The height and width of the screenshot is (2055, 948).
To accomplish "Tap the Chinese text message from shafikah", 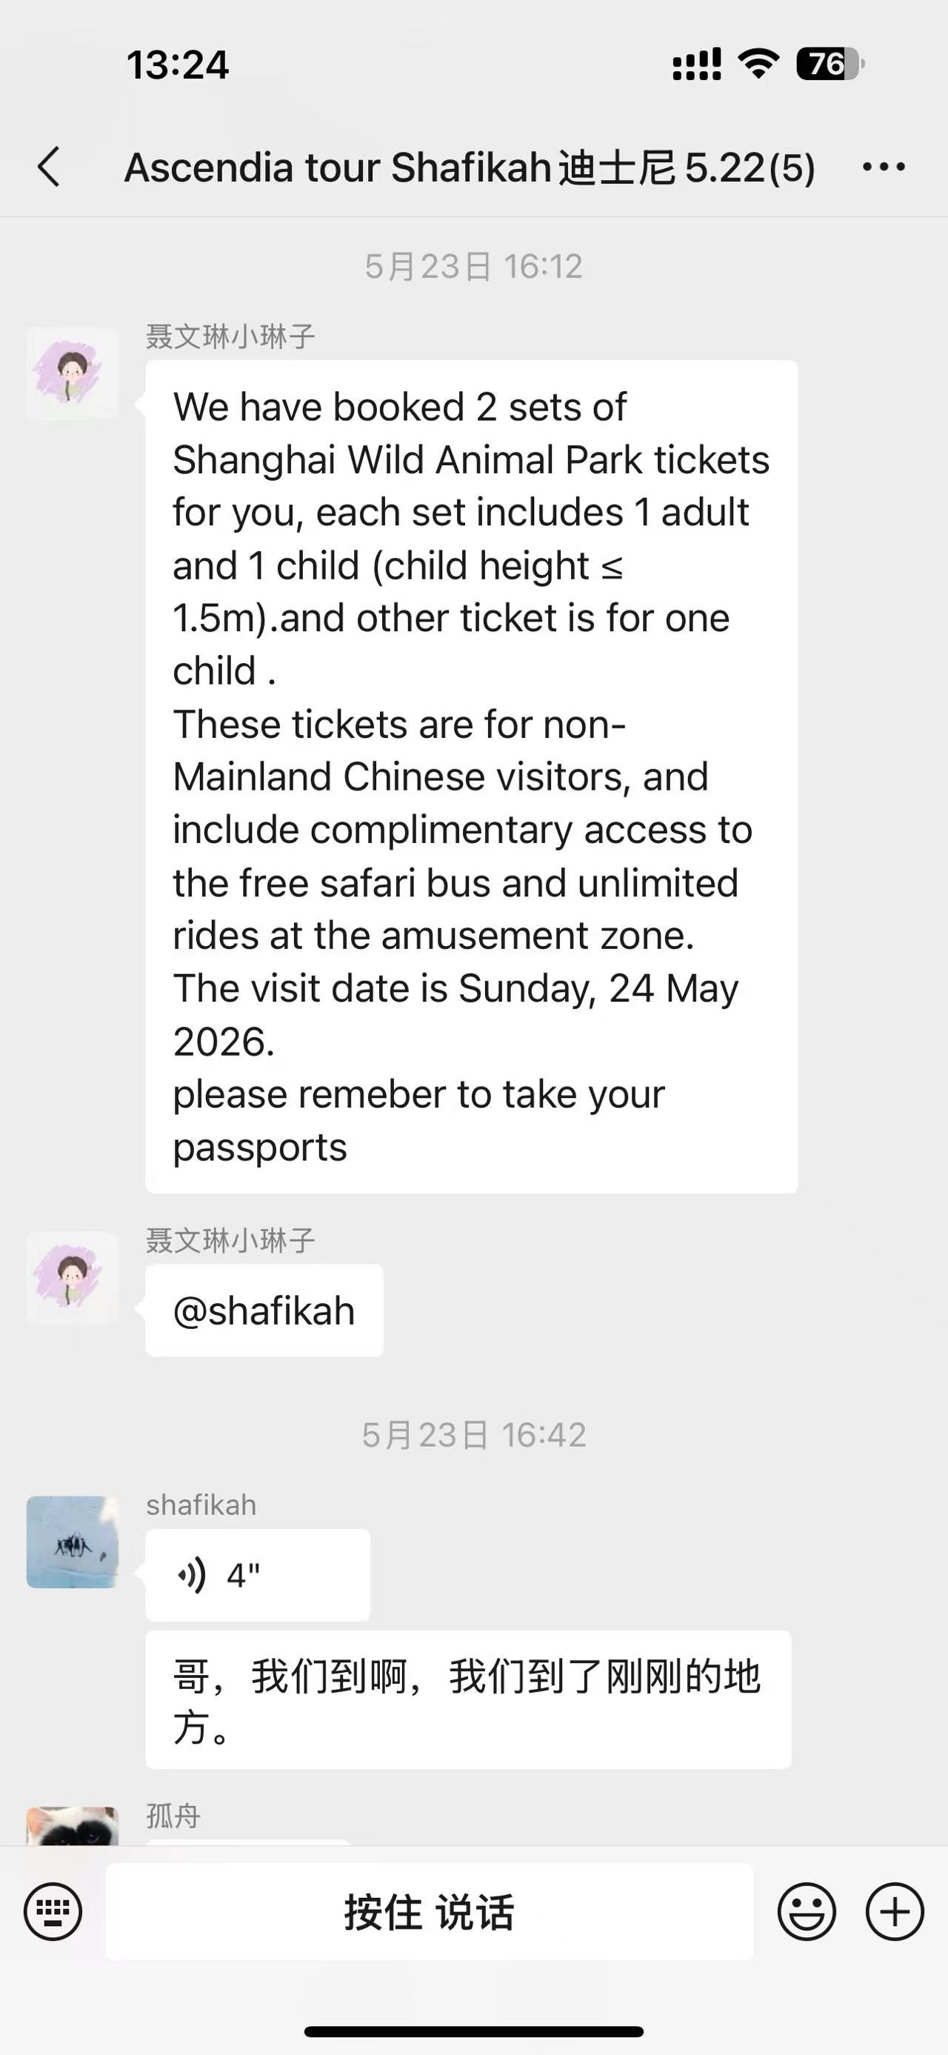I will pos(468,1700).
